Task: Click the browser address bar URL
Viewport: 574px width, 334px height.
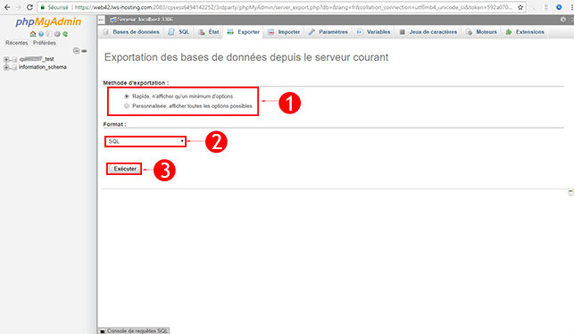Action: [293, 7]
